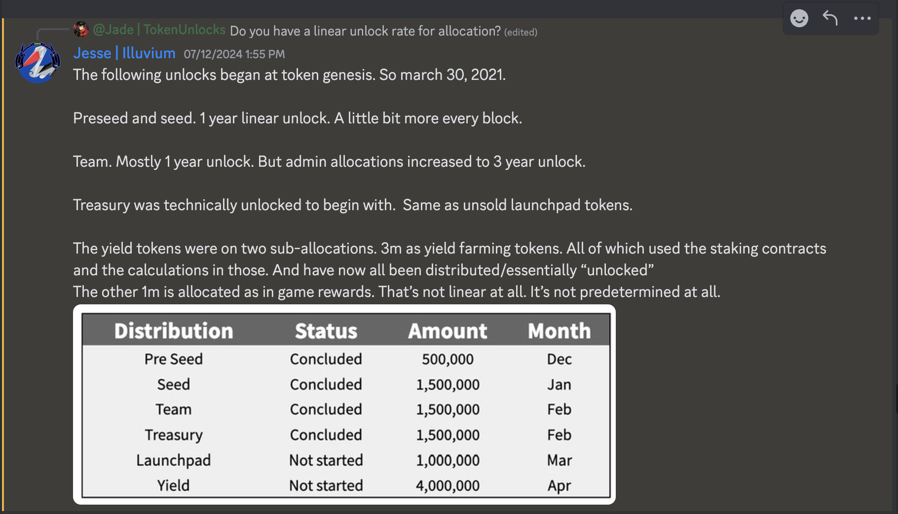Open the three-dot more options menu

coord(862,18)
